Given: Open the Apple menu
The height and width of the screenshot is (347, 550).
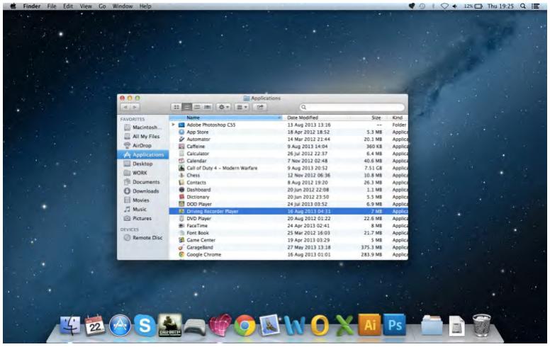Looking at the screenshot, I should tap(13, 6).
